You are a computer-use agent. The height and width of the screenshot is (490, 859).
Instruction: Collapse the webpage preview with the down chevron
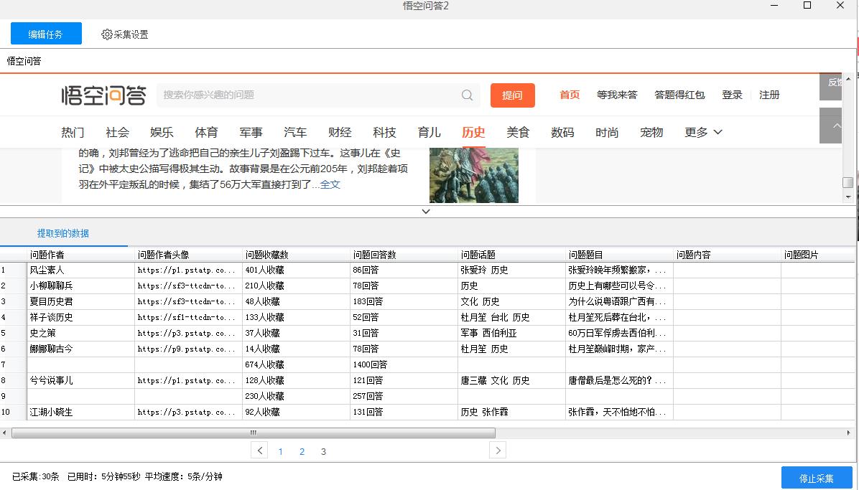(426, 211)
